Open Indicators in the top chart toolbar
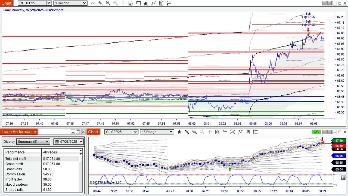The image size is (348, 196). 154,3
